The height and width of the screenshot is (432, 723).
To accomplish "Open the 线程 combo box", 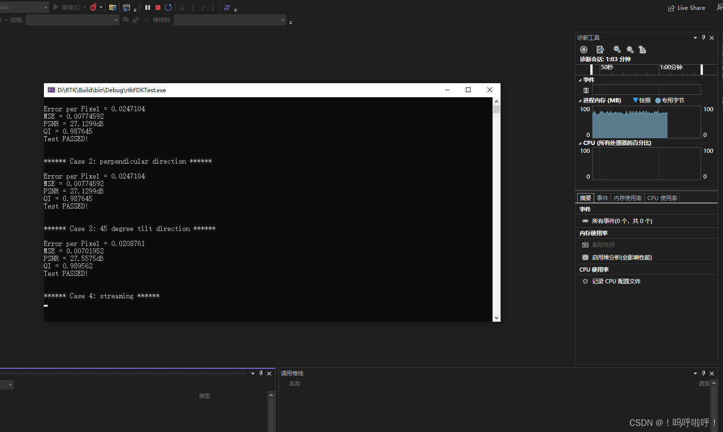I will tap(72, 20).
